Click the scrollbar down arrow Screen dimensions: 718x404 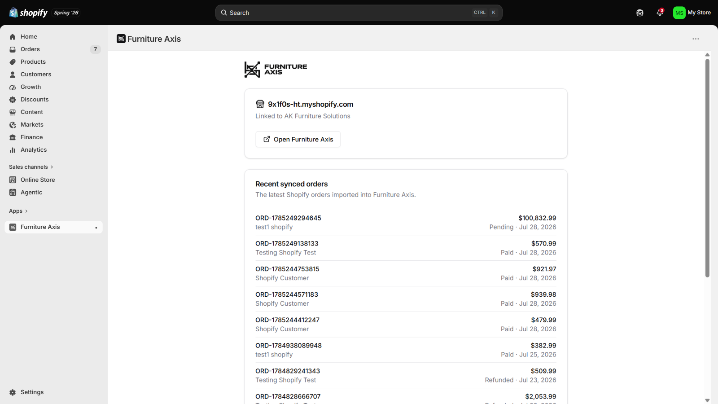click(707, 400)
